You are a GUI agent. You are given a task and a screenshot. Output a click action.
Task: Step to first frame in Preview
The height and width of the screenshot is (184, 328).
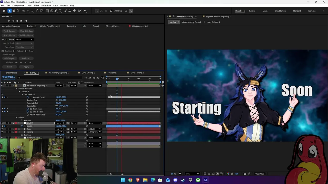pos(9,21)
